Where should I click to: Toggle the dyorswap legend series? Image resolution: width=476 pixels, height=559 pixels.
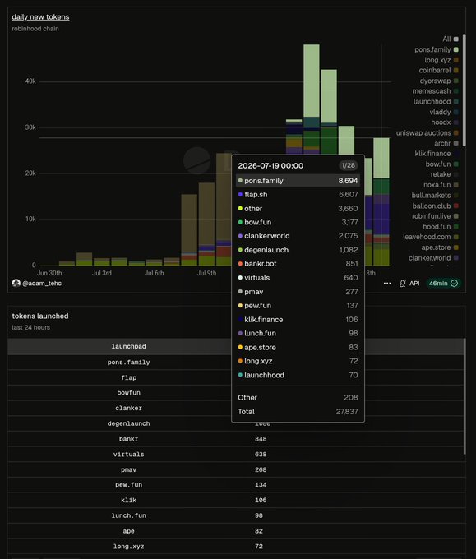click(439, 81)
